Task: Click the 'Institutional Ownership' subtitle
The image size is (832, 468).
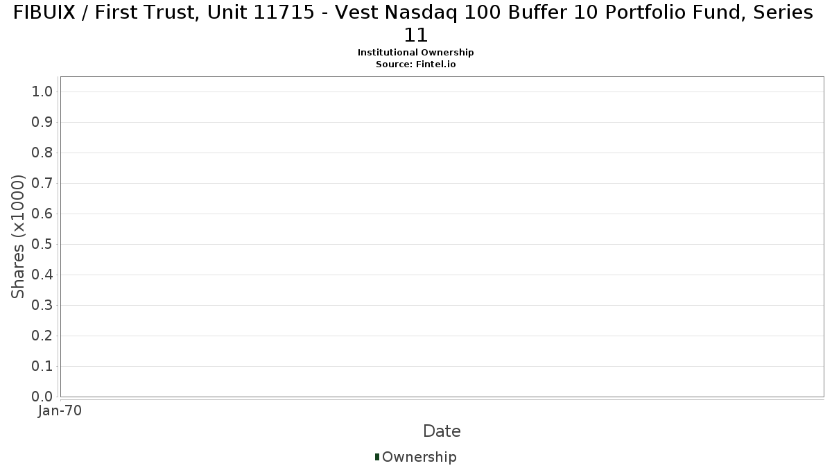Action: 415,53
